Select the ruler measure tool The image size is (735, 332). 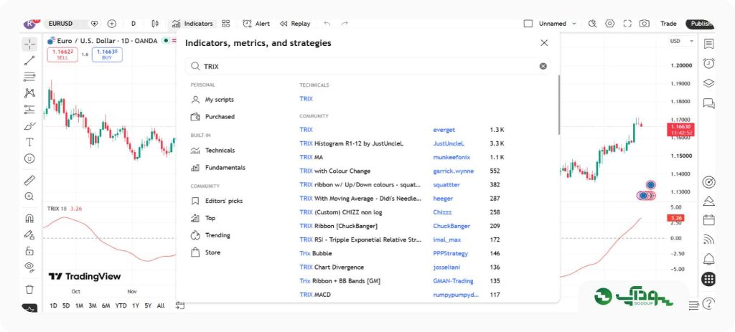29,180
